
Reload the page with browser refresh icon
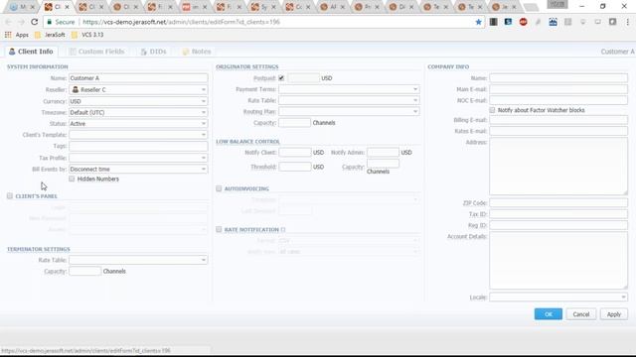click(35, 22)
